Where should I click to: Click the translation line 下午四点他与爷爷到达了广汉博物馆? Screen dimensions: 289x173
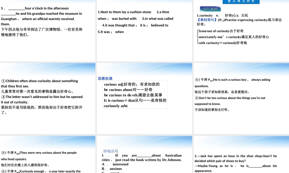pyautogui.click(x=42, y=29)
